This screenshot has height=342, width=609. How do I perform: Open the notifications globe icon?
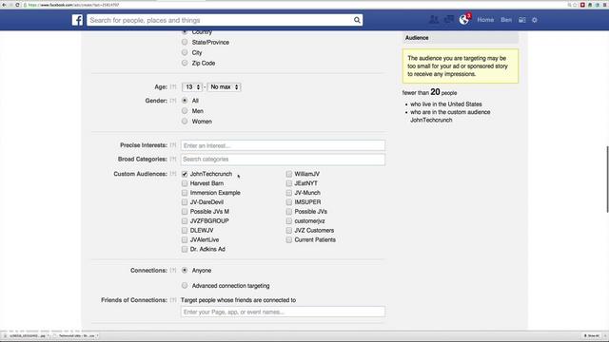(464, 19)
